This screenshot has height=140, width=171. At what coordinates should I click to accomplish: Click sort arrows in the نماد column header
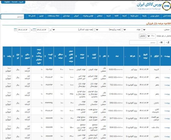pyautogui.click(x=108, y=56)
